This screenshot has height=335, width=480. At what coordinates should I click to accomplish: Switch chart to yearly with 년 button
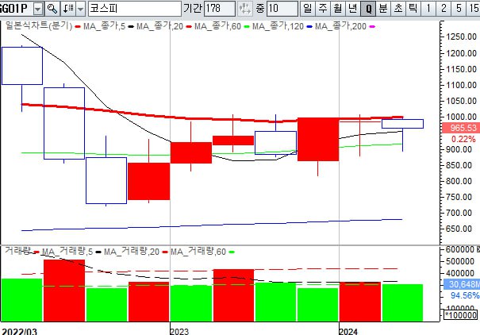pyautogui.click(x=352, y=9)
